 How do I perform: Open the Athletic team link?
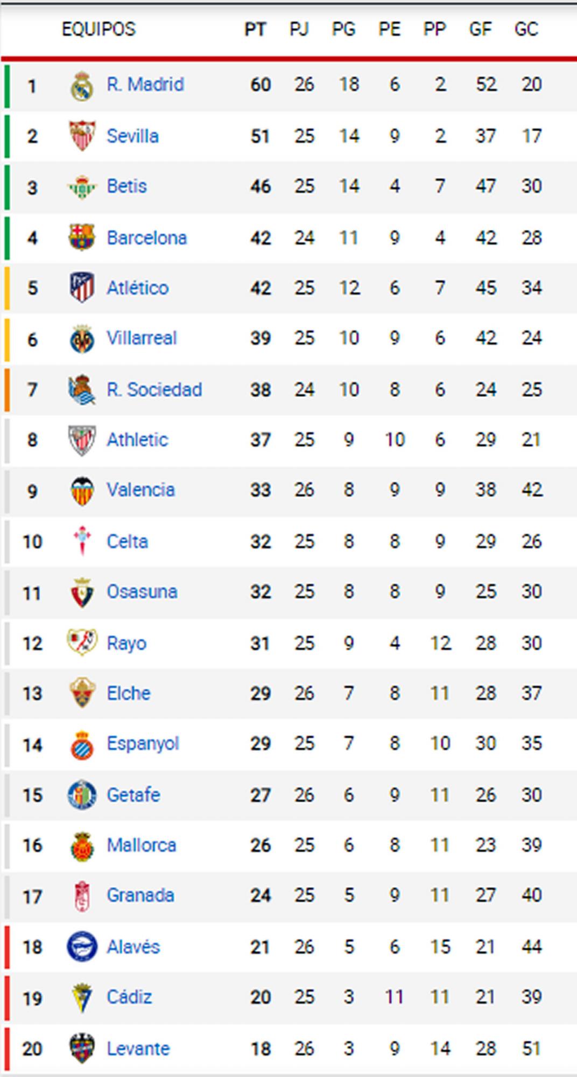click(x=137, y=440)
